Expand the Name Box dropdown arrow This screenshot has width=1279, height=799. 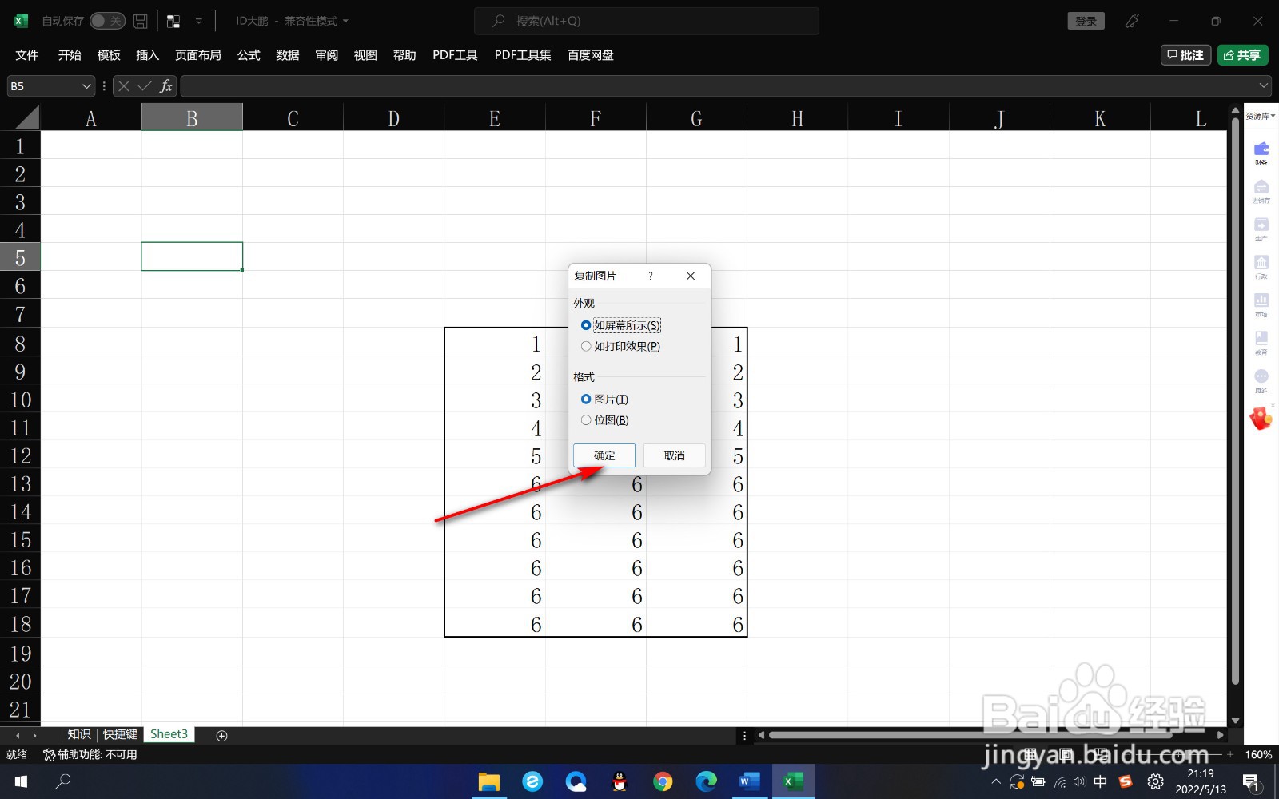click(x=86, y=86)
